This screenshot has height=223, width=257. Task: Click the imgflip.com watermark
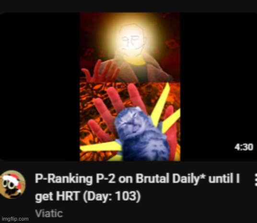point(15,219)
